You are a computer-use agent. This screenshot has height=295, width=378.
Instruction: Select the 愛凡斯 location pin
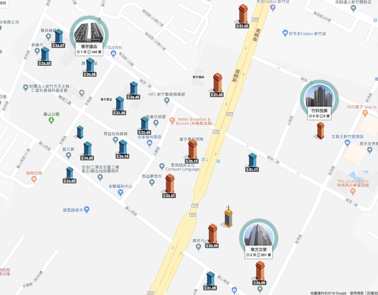tap(68, 155)
